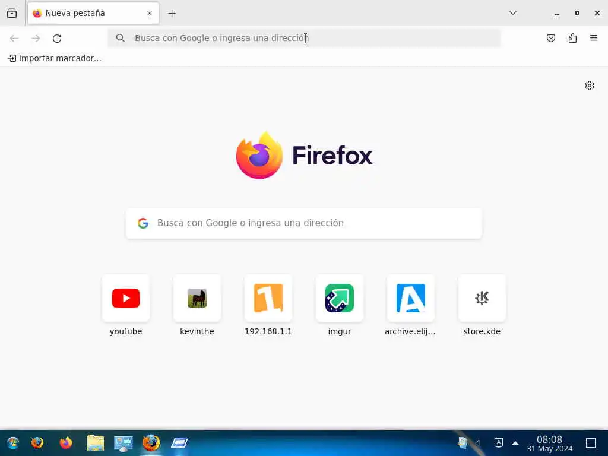
Task: Save to Pocket icon in toolbar
Action: pyautogui.click(x=550, y=38)
